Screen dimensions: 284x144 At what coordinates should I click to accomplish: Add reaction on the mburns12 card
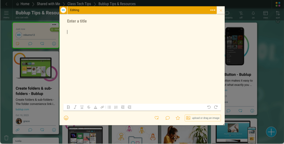coord(42,44)
